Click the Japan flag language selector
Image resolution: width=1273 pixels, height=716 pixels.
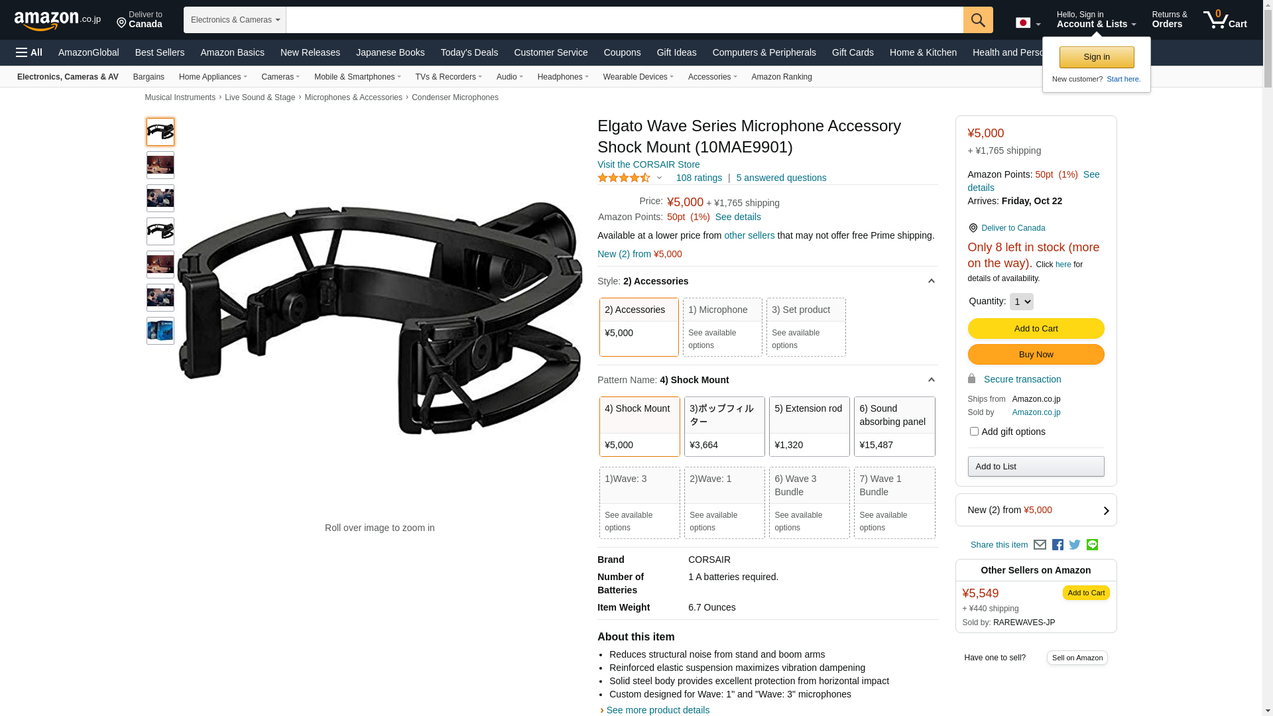[x=1028, y=23]
